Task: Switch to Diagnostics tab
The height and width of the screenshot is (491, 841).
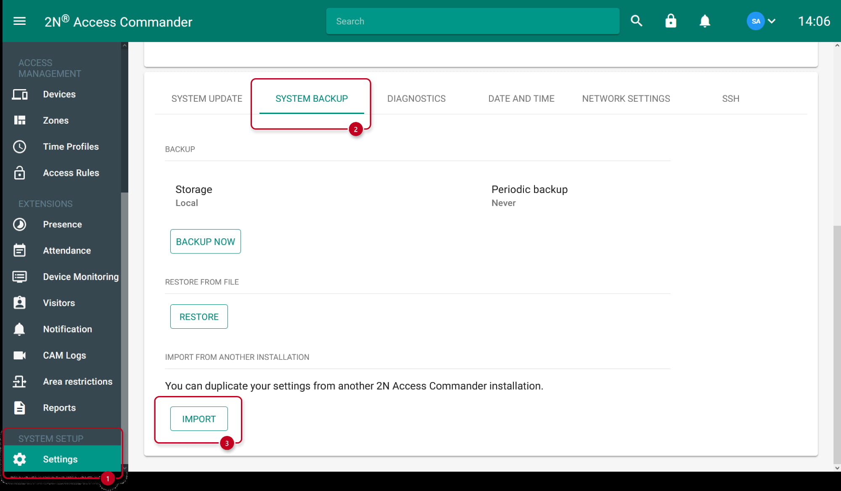Action: click(416, 98)
